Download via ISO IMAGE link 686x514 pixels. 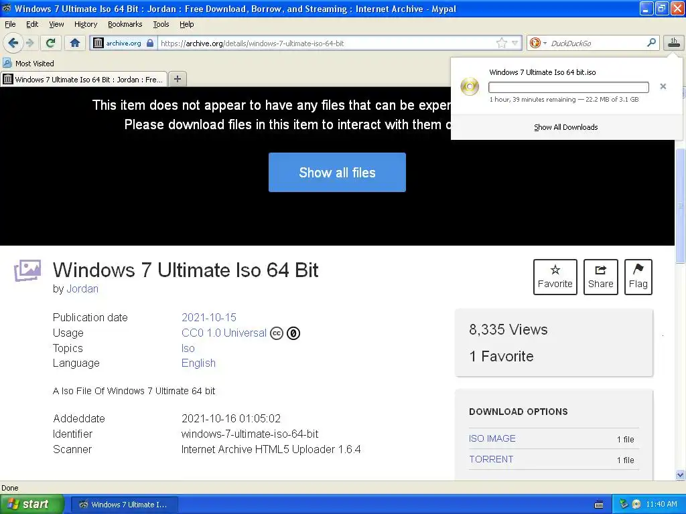[492, 438]
